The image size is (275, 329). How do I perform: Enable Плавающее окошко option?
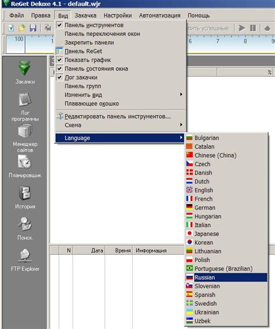click(x=121, y=104)
